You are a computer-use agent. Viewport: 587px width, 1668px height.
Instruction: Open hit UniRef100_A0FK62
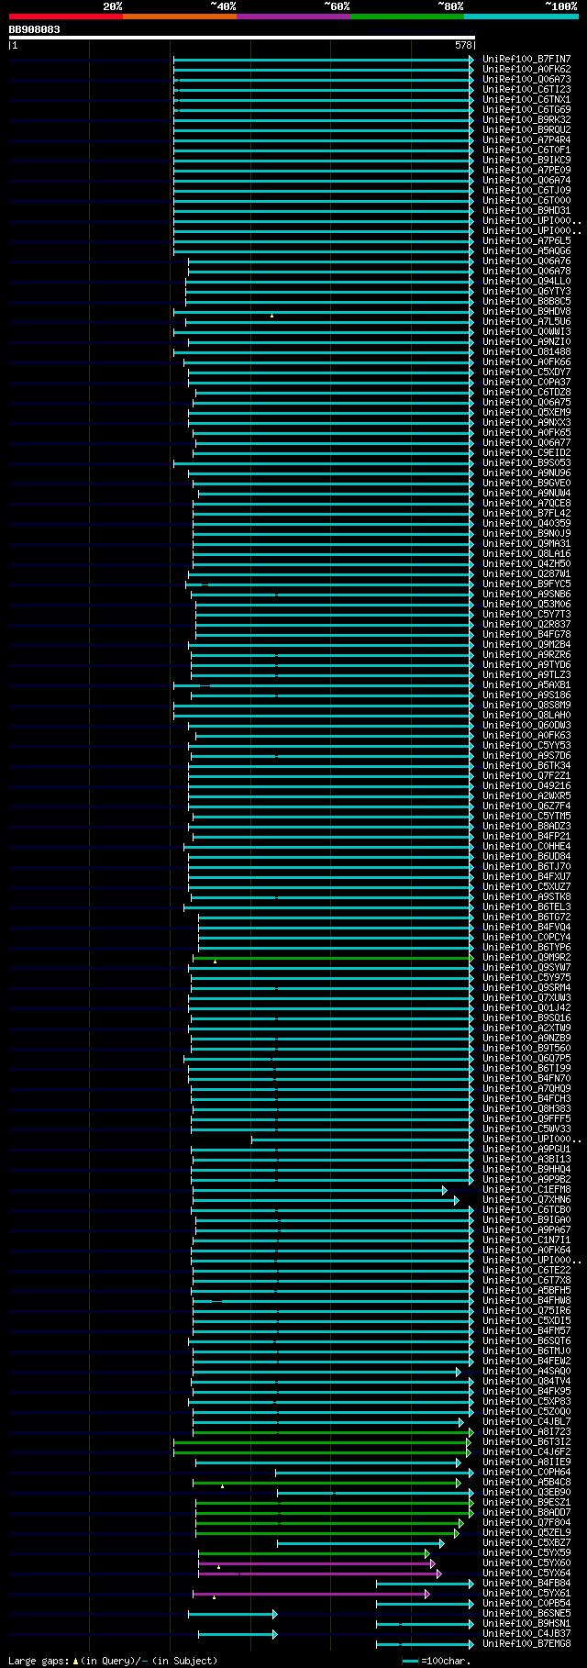[x=526, y=70]
